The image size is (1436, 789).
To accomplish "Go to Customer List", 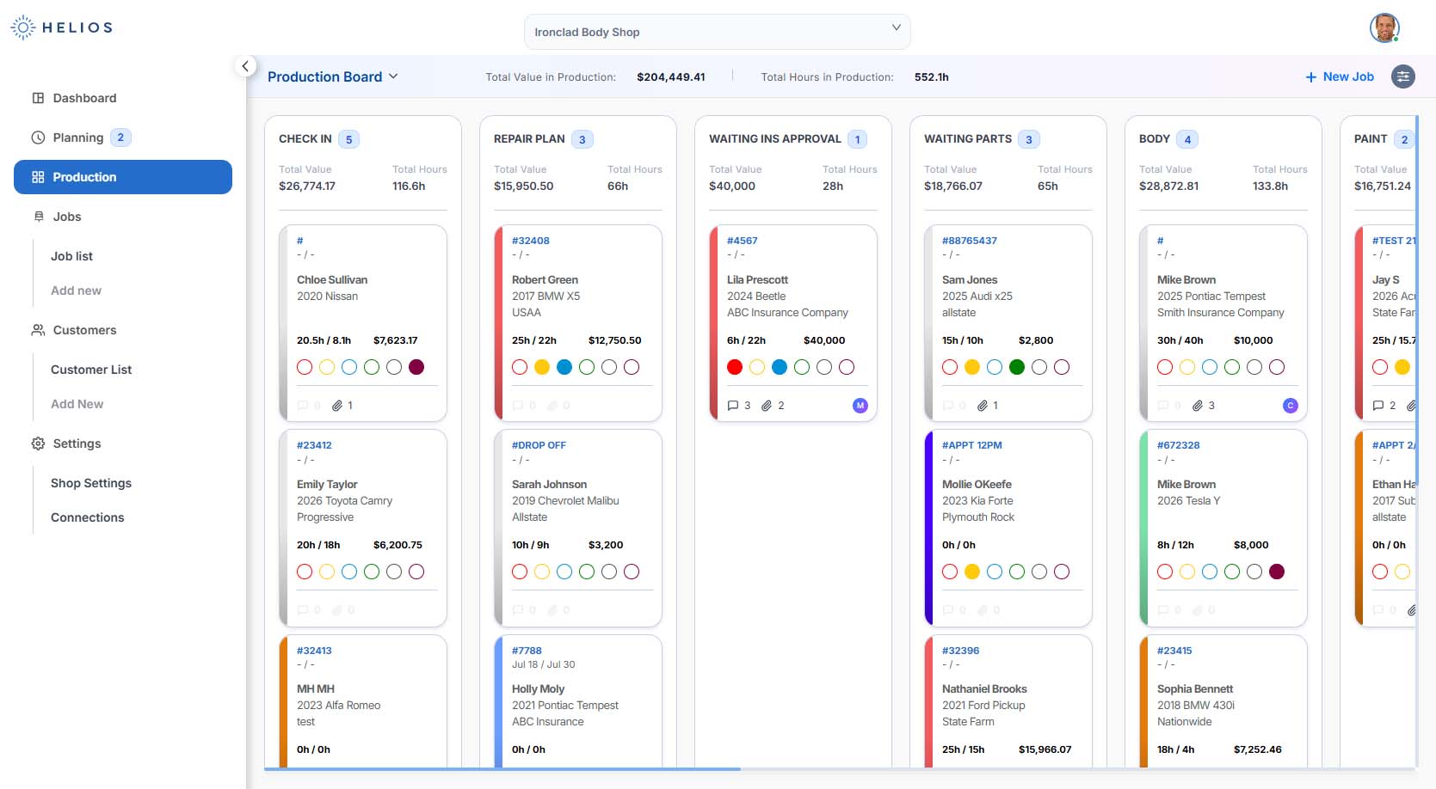I will (91, 370).
